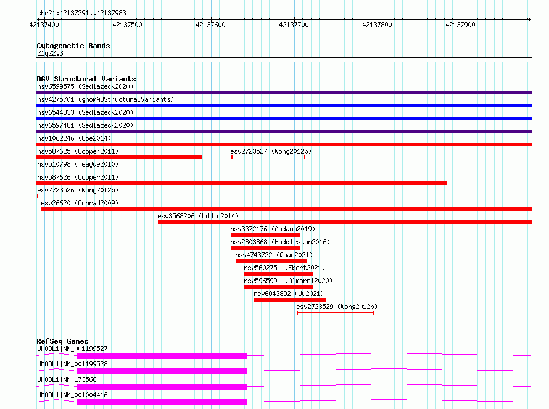This screenshot has height=409, width=549.
Task: Click the UMODL1|NM_173568 transcript label
Action: 67,379
